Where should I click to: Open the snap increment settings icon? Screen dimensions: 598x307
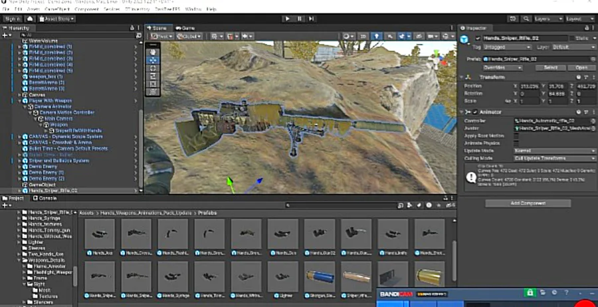(x=247, y=37)
